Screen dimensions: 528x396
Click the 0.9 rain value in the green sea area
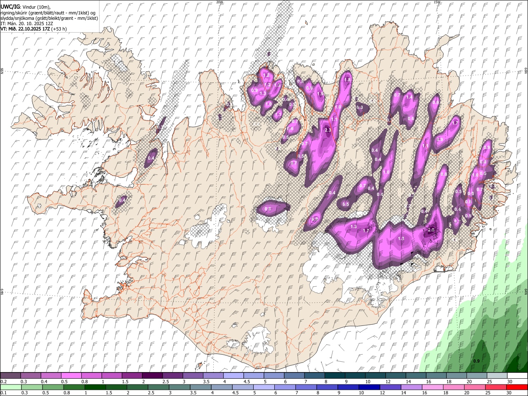pos(476,361)
